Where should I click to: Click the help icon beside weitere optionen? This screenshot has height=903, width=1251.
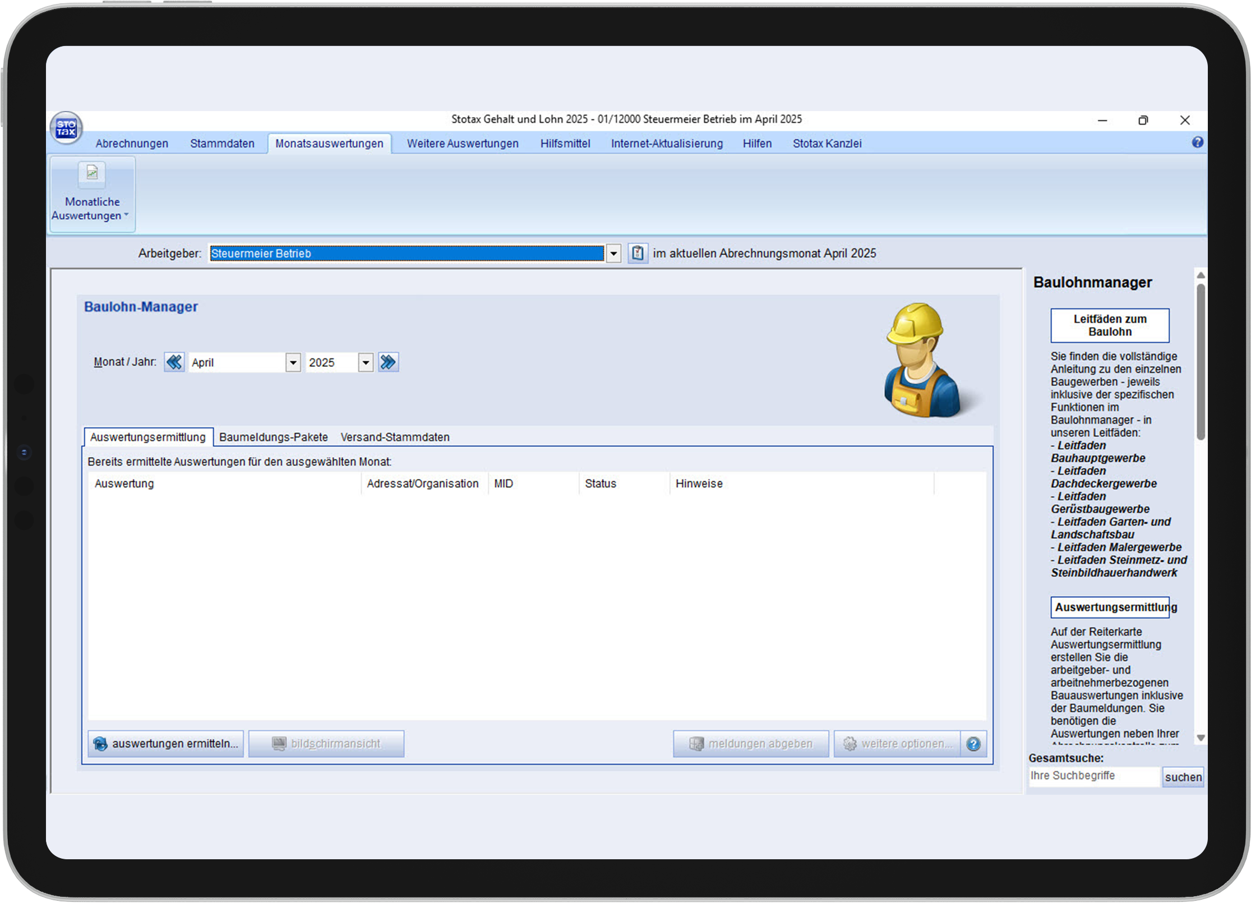[x=973, y=744]
